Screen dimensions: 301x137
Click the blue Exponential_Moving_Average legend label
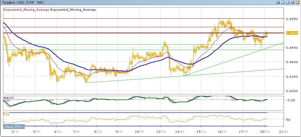(x=73, y=10)
